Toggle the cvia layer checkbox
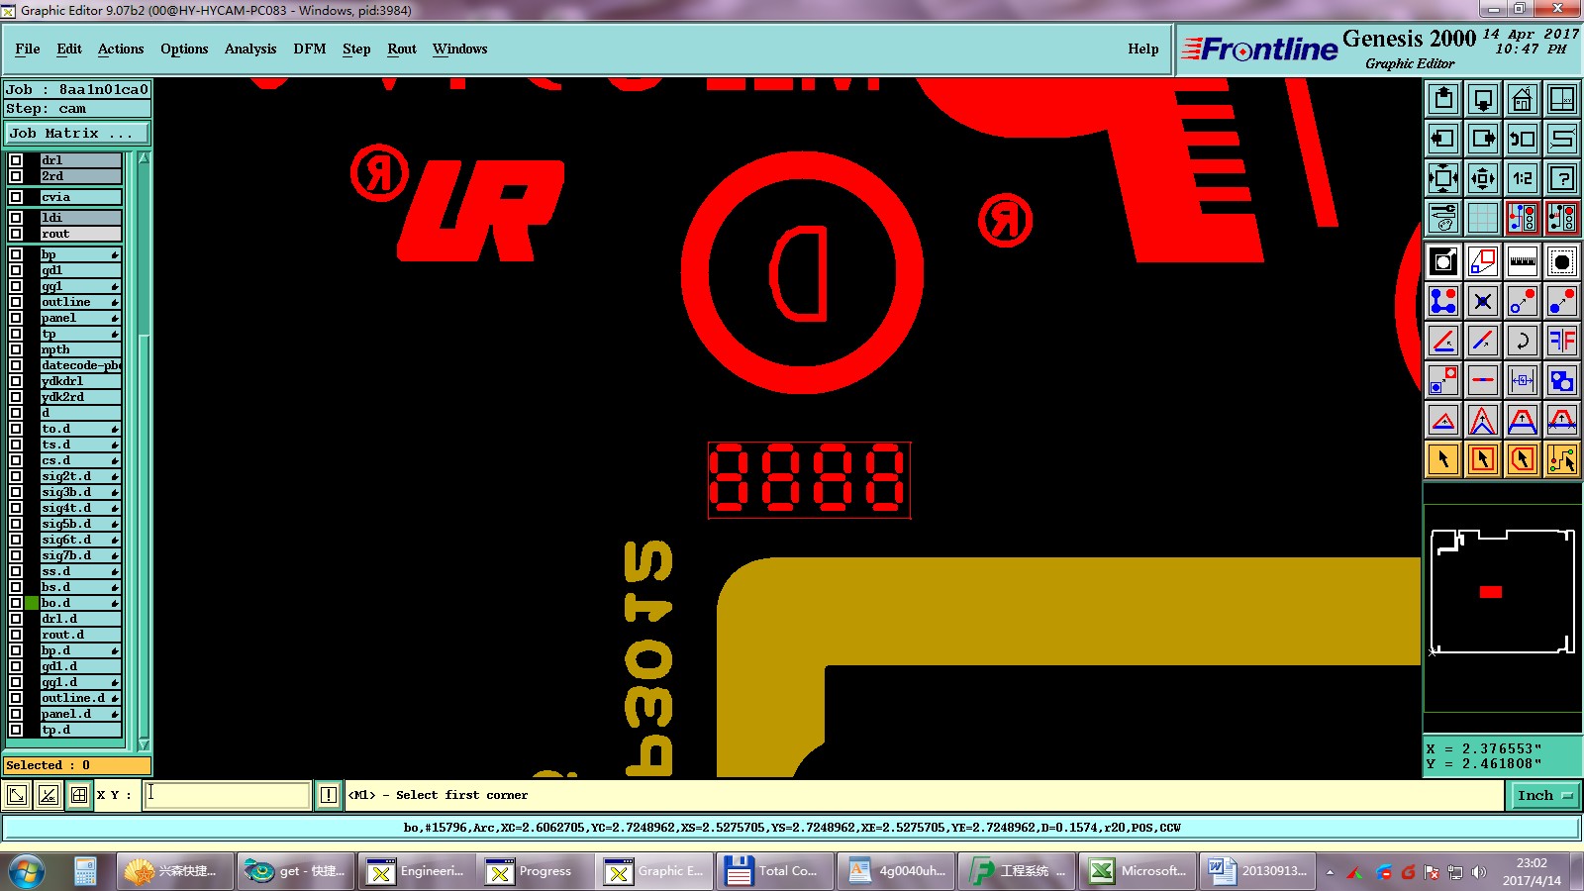This screenshot has height=891, width=1584. coord(16,197)
